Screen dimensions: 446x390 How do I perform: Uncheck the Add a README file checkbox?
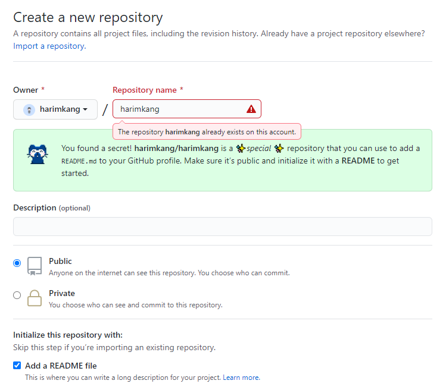[x=17, y=365]
